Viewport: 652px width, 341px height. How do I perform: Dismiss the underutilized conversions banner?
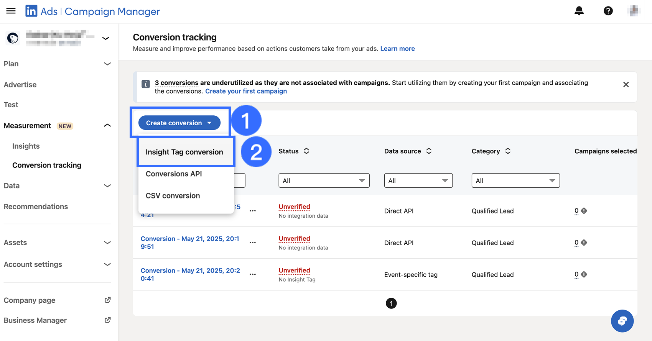click(626, 85)
